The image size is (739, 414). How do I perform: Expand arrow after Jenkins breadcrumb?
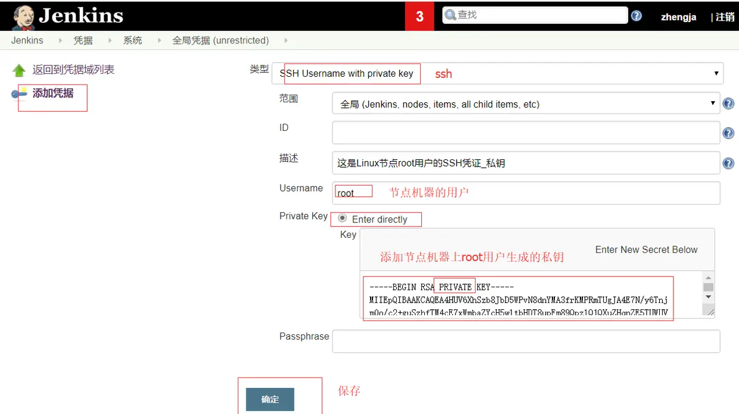[60, 40]
